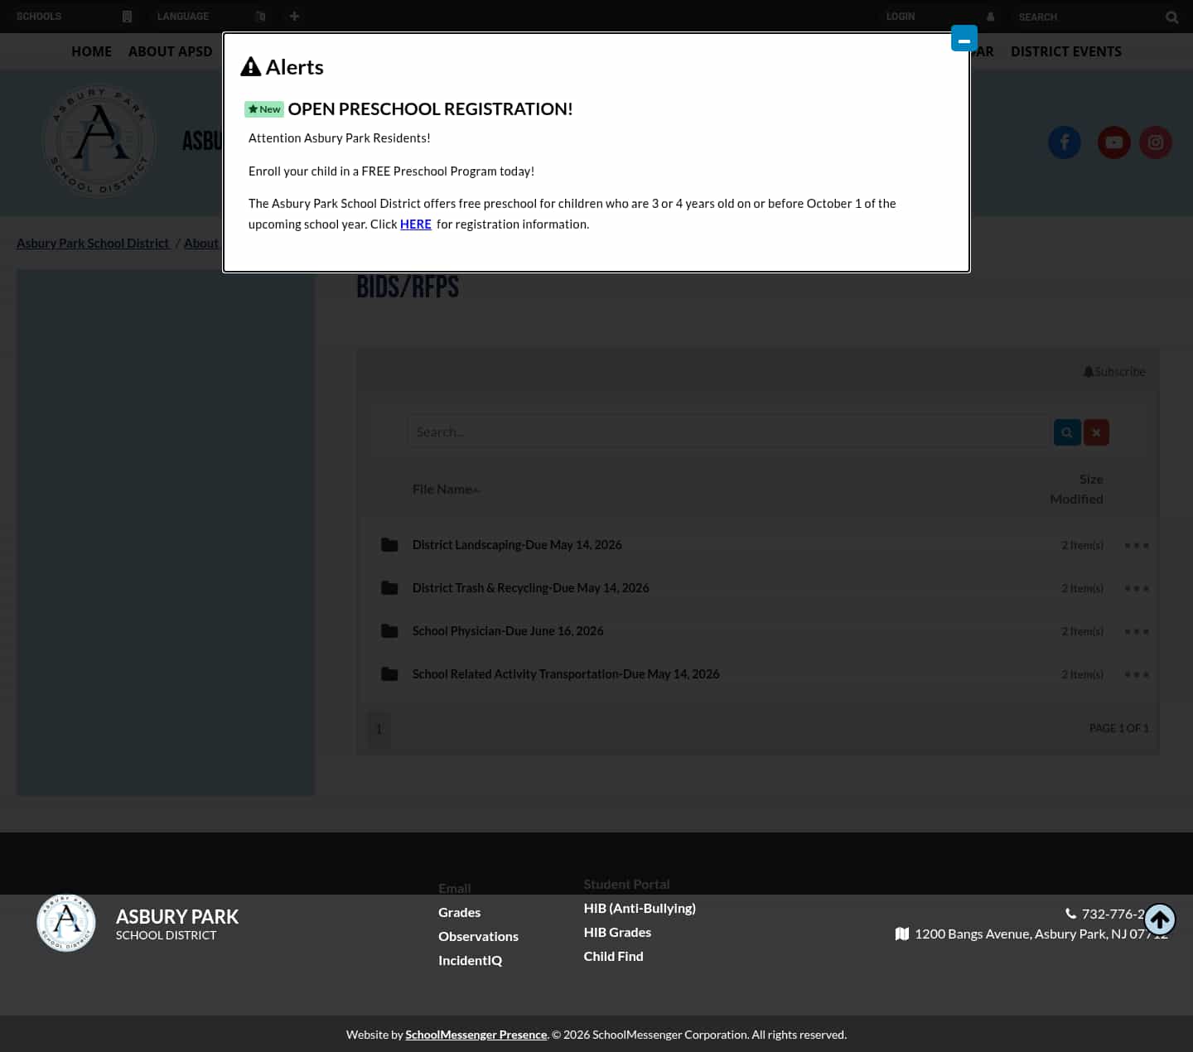Open the HIB (Anti-Bullying) footer link

(640, 908)
